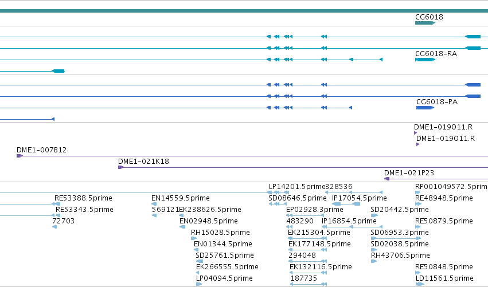Screen dimensions: 488x287
Task: Click the CG6018-PA label
Action: click(437, 101)
